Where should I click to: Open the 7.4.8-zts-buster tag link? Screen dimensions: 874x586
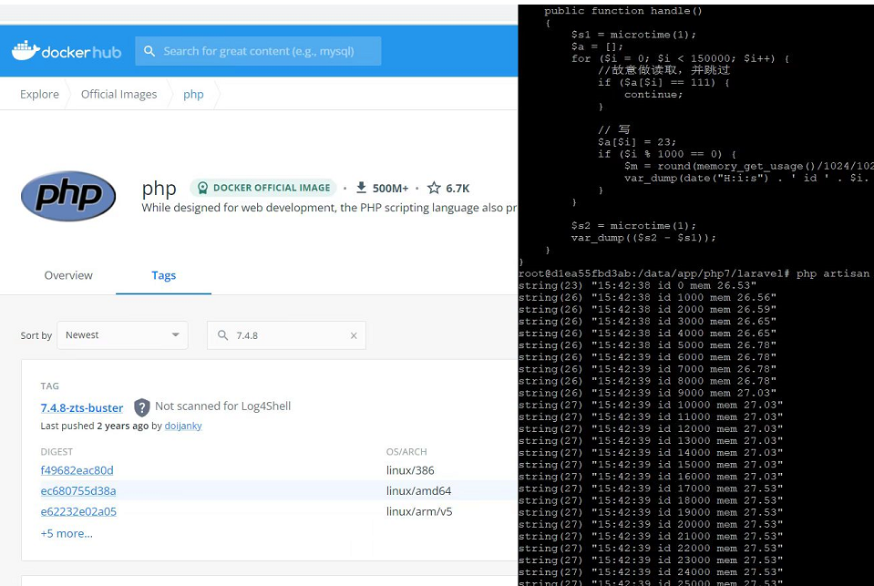[x=82, y=407]
